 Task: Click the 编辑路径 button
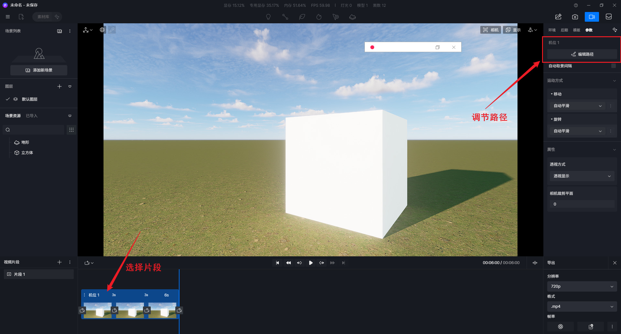582,54
